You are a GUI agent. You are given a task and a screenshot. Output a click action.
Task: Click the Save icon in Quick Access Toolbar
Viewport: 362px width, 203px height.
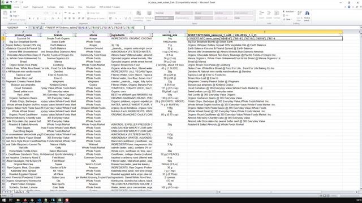point(7,2)
